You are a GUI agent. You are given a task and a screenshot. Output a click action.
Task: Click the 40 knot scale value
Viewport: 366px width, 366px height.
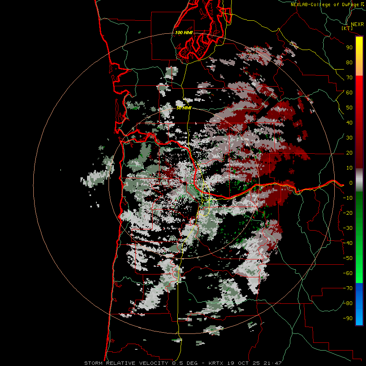(x=349, y=122)
